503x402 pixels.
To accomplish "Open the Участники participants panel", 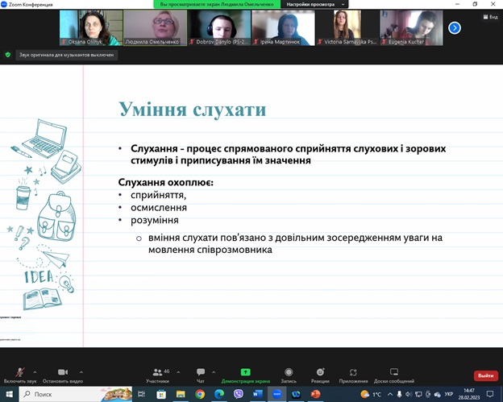I will point(157,374).
